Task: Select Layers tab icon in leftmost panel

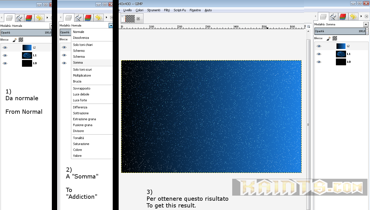Action: coord(9,18)
